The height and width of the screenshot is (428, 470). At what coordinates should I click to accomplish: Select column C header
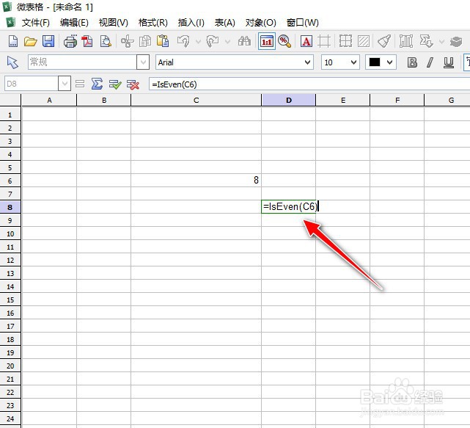(x=196, y=100)
